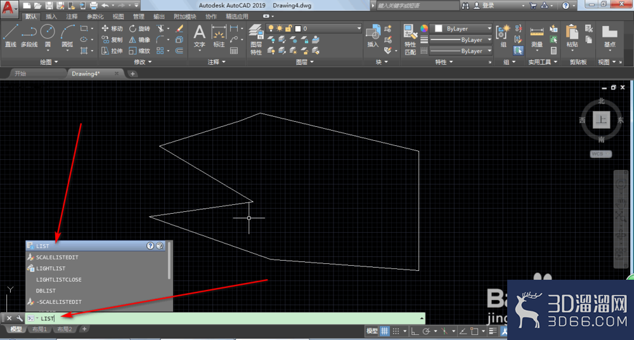Expand the Draw (绘图) panel
Viewport: 634px width, 340px height.
point(49,62)
